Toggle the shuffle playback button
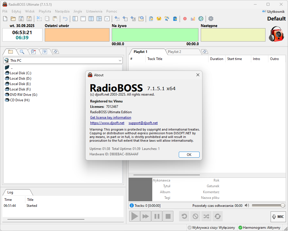 click(x=206, y=216)
